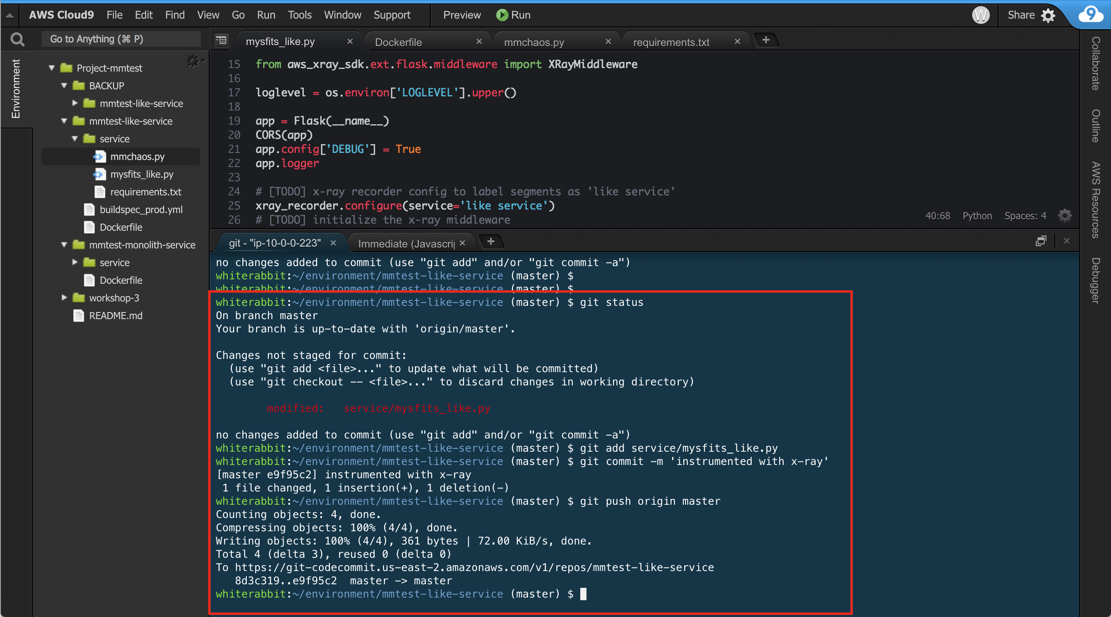Open the user avatar W icon
Viewport: 1111px width, 617px height.
point(981,15)
